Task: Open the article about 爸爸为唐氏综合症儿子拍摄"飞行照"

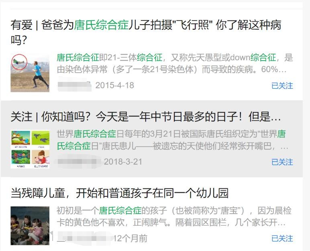Action: [x=146, y=32]
